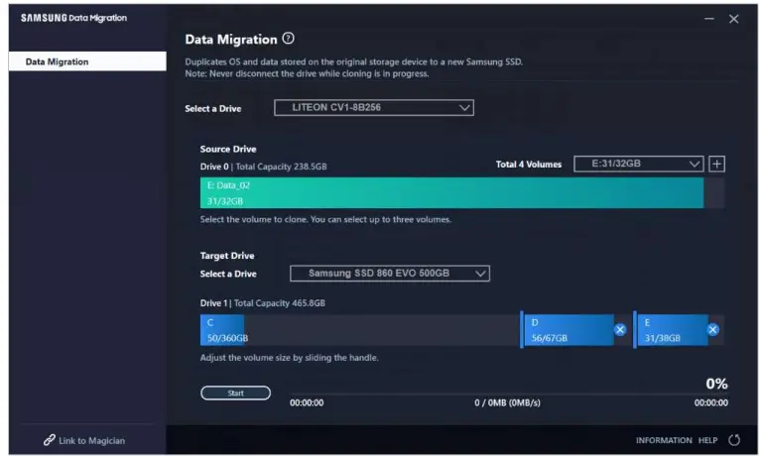Screen dimensions: 760x456
Task: Open the HELP link
Action: tap(707, 440)
